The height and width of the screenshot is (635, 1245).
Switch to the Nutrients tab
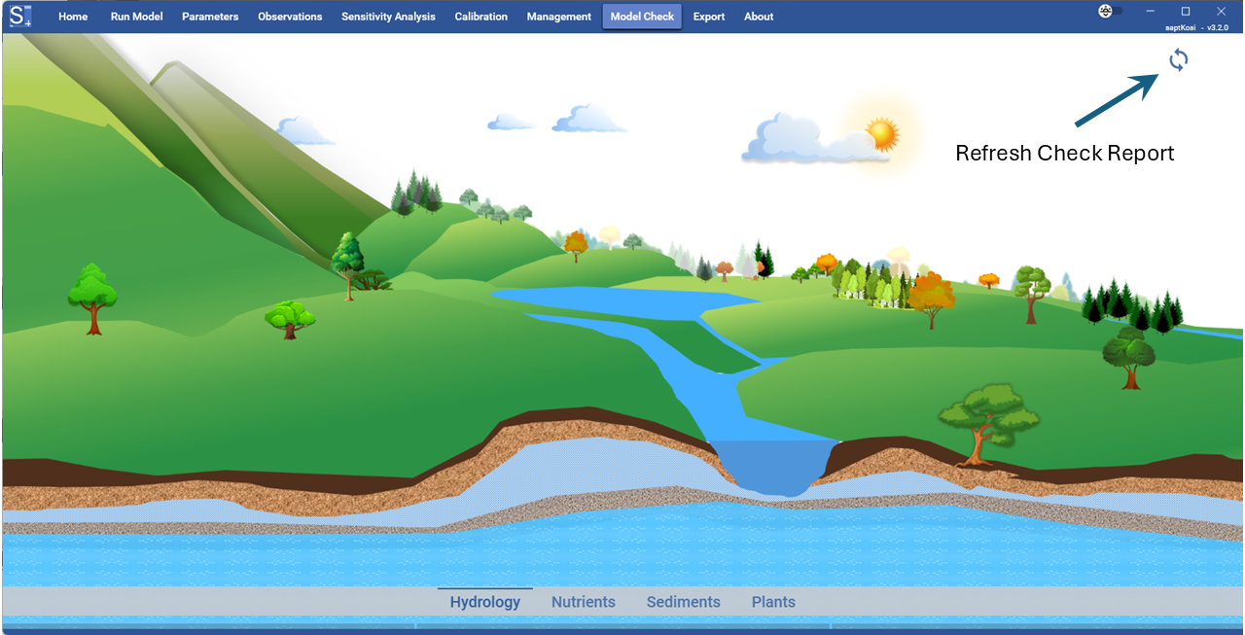[584, 602]
